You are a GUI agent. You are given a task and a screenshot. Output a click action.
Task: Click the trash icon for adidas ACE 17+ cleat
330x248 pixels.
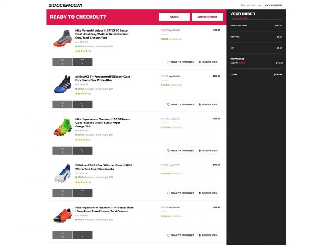click(200, 104)
